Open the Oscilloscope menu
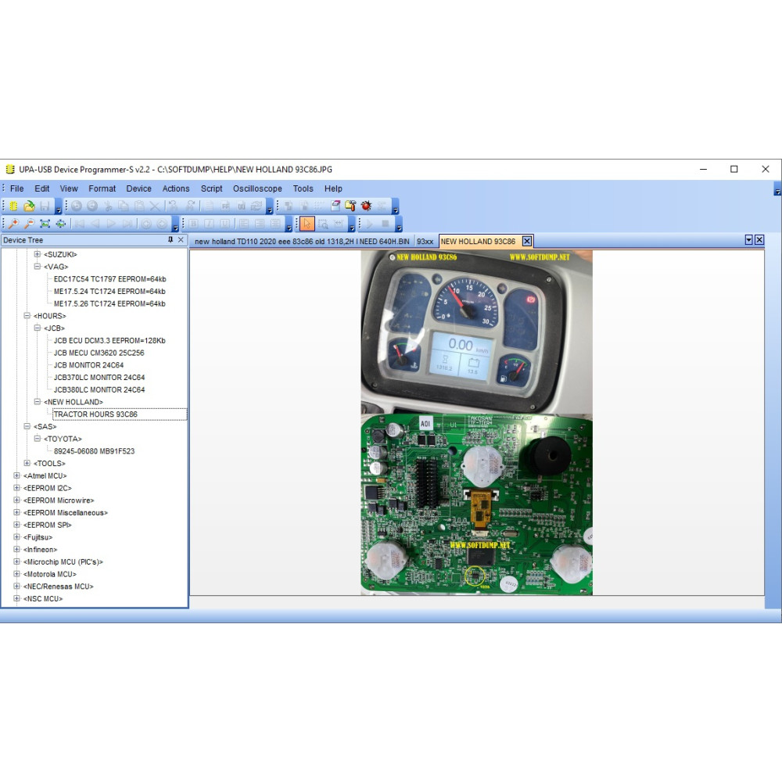This screenshot has height=782, width=782. [x=257, y=188]
